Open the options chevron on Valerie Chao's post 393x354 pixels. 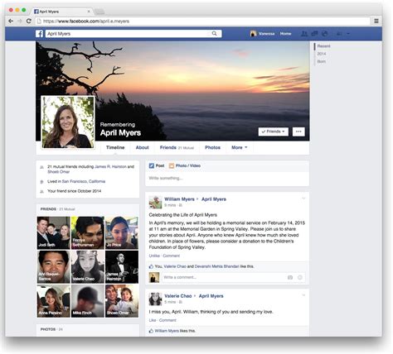[303, 295]
